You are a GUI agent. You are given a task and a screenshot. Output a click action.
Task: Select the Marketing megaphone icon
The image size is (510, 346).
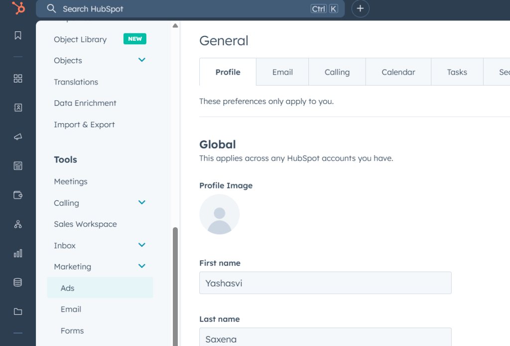point(18,136)
